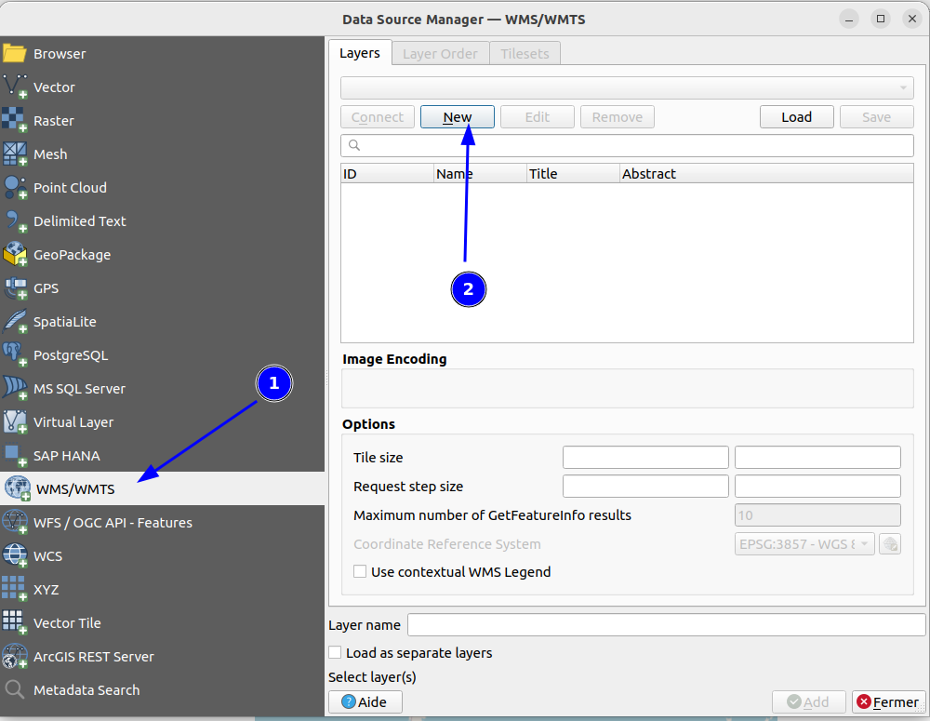Choose the Mesh source icon
Image resolution: width=930 pixels, height=721 pixels.
coord(15,154)
